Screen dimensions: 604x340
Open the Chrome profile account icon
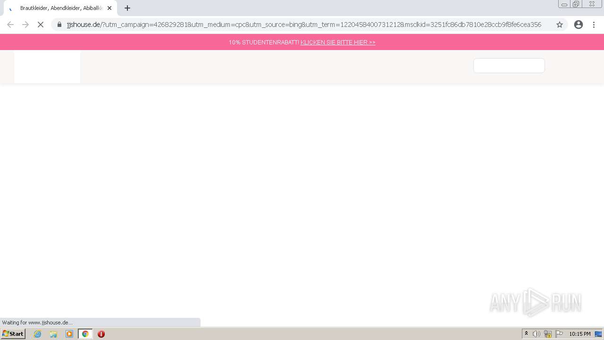coord(579,25)
